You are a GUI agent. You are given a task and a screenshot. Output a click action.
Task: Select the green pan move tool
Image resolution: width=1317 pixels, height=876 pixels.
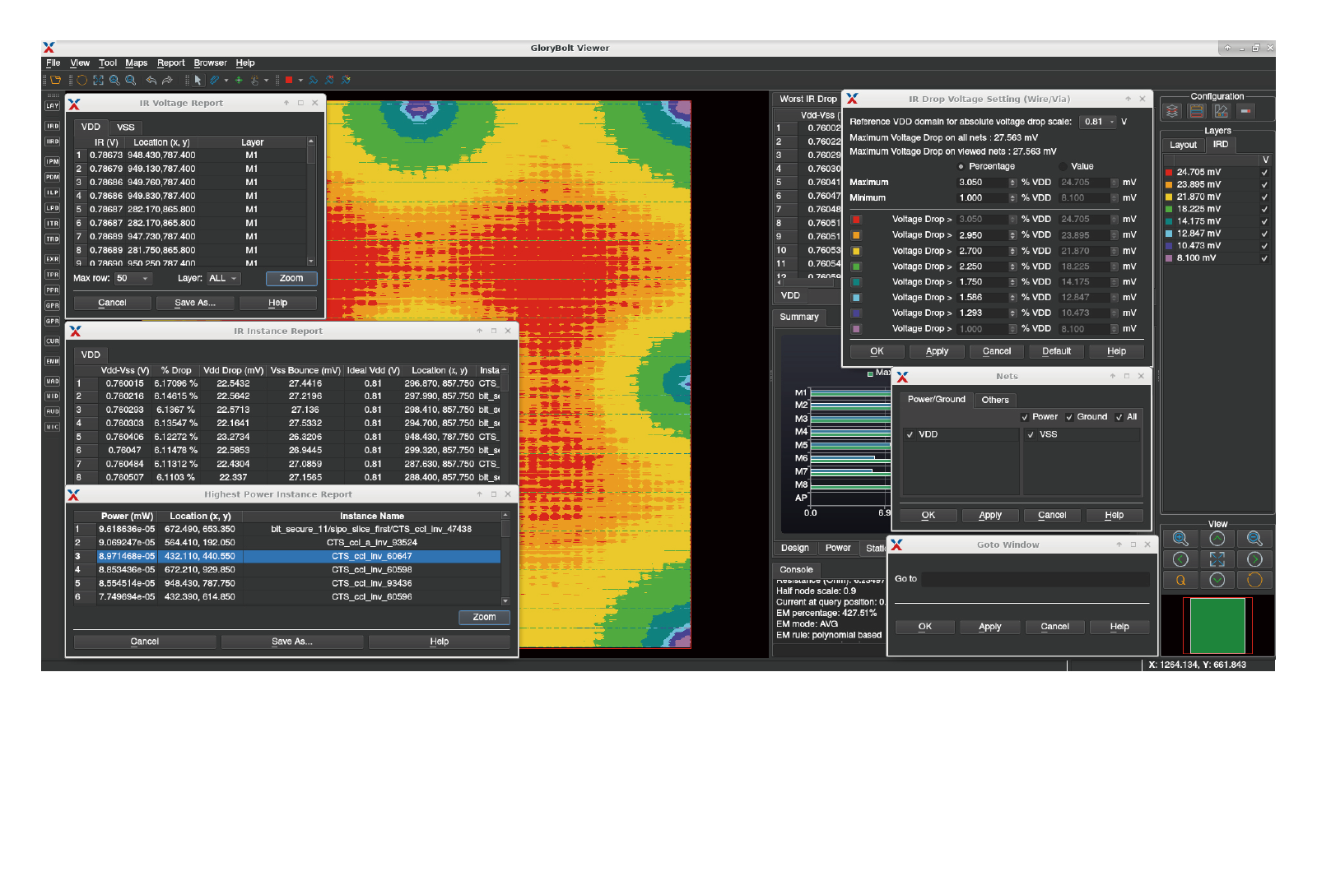pos(239,80)
